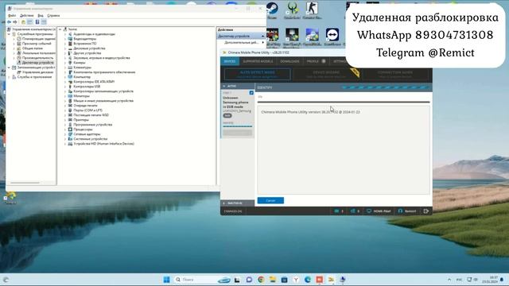Open the Yandex browser from the taskbar
The image size is (509, 286).
coord(296,280)
